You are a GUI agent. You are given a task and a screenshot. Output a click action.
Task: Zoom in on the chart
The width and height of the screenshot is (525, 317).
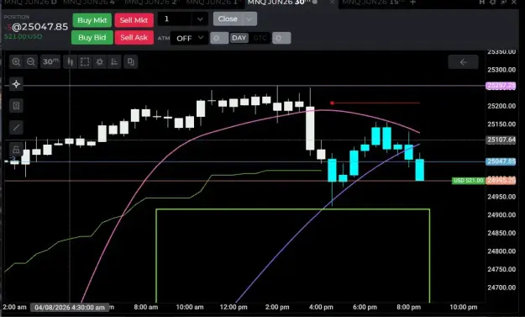[16, 61]
